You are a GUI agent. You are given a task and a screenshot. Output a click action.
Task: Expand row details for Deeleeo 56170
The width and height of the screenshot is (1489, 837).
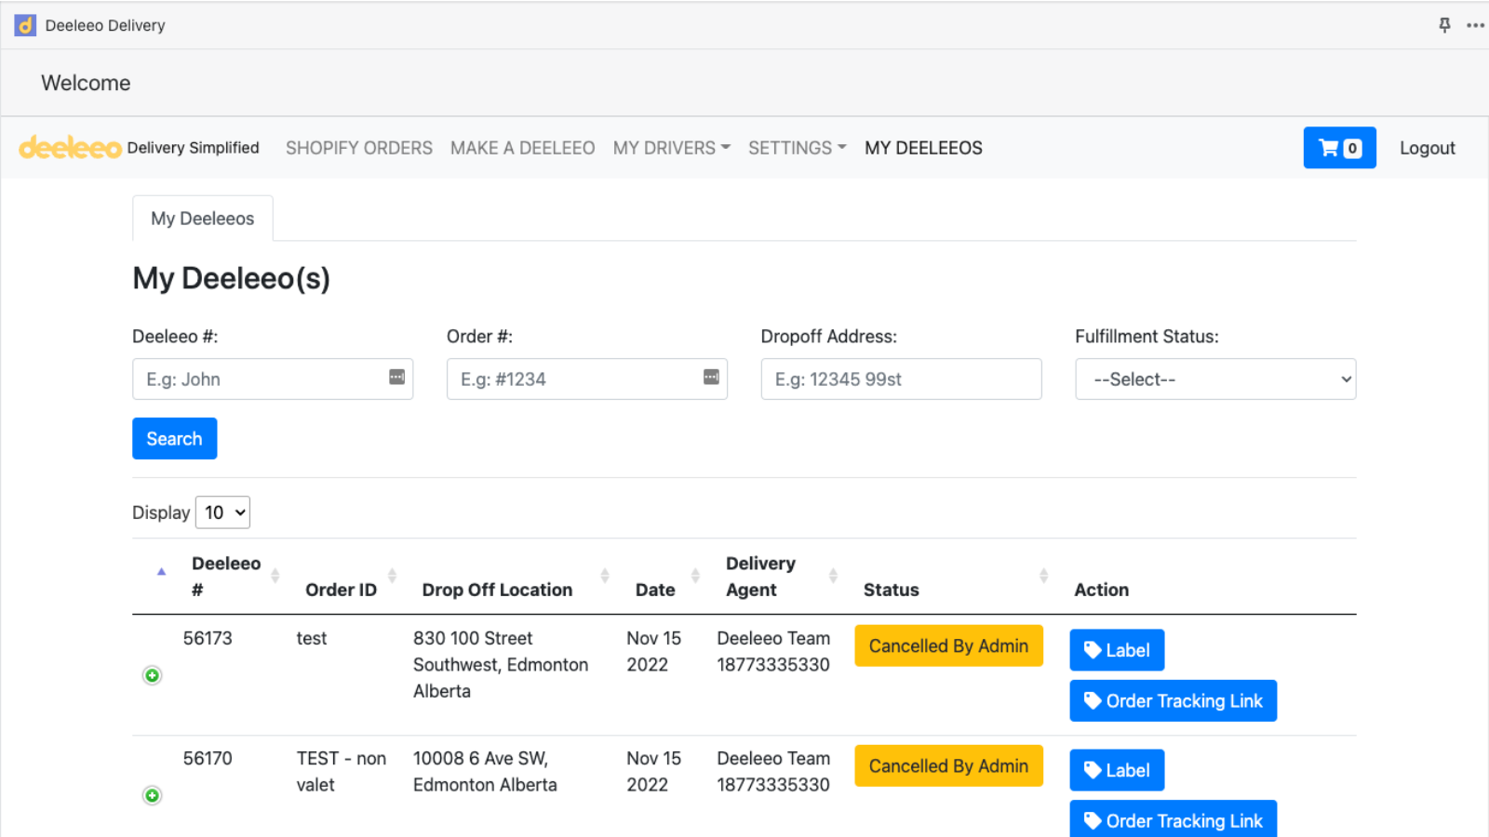coord(152,795)
